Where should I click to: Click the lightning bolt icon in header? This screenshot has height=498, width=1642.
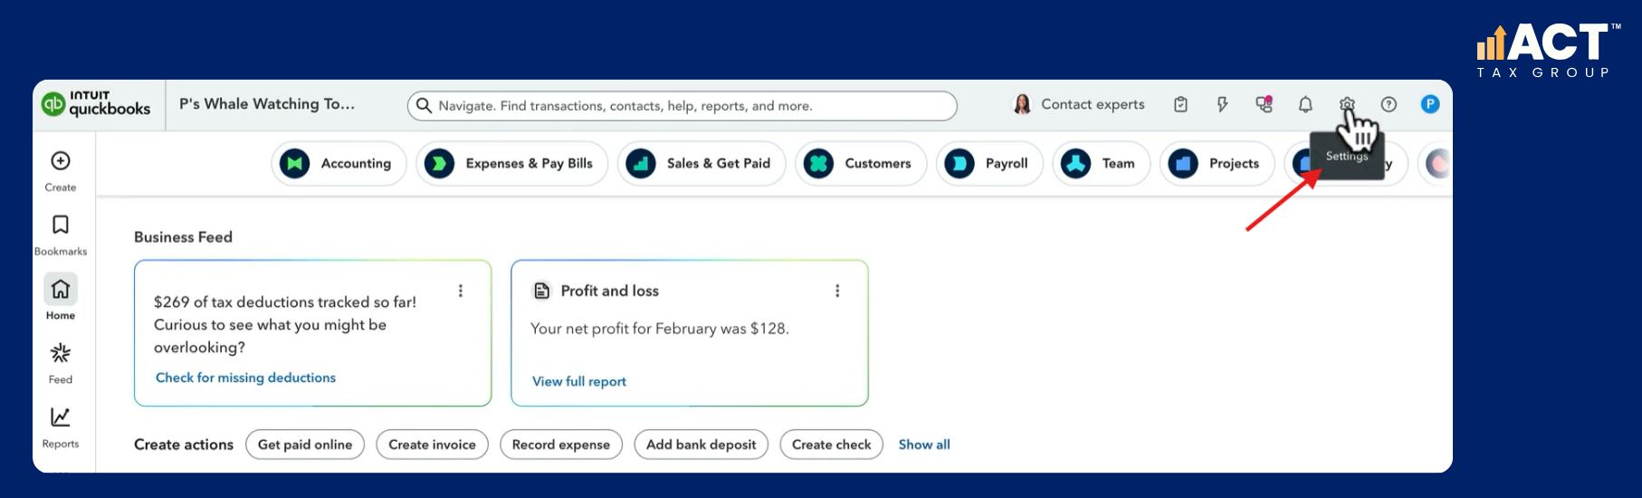pos(1222,104)
